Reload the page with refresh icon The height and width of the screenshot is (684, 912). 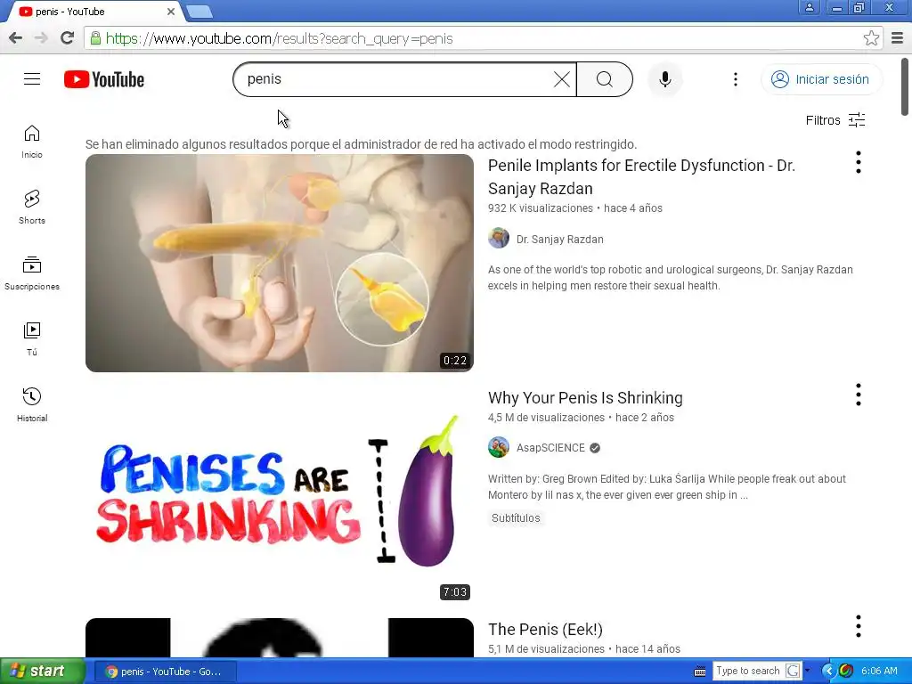pyautogui.click(x=68, y=38)
